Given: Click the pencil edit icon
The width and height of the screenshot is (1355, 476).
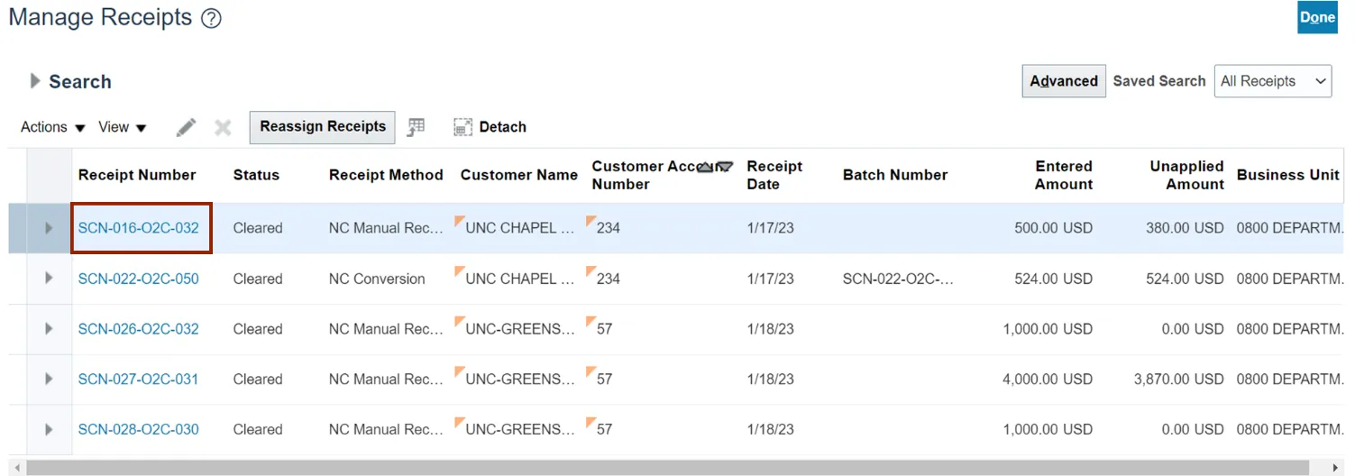Looking at the screenshot, I should click(x=186, y=127).
